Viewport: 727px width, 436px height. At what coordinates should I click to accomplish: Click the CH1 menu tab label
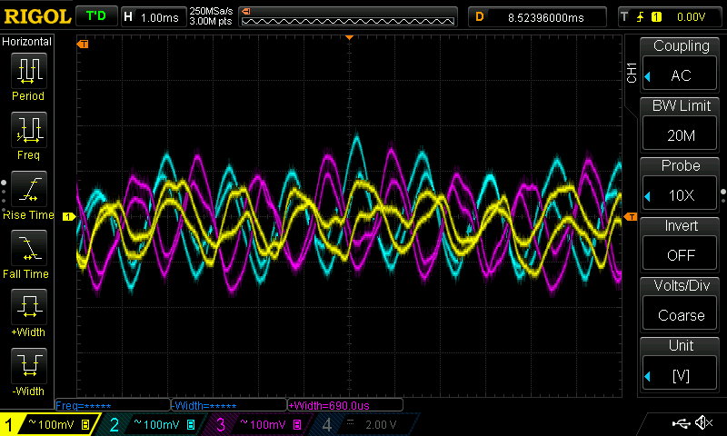(632, 73)
